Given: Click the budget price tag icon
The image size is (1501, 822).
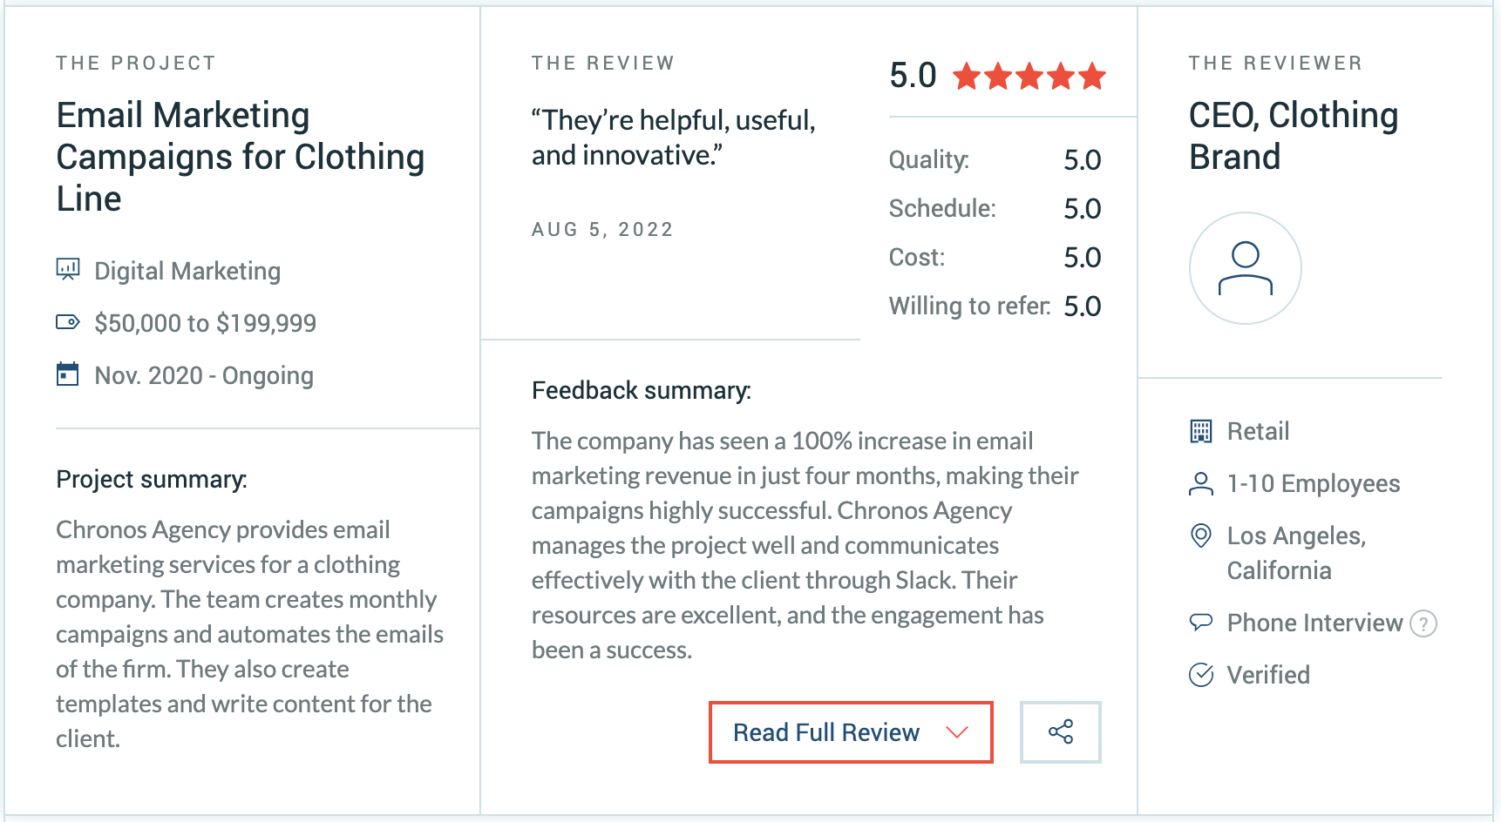Looking at the screenshot, I should pyautogui.click(x=68, y=322).
